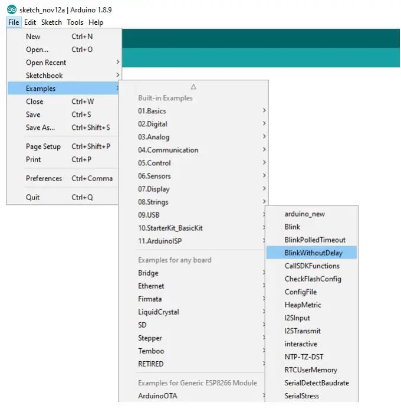Expand the 01.Basics examples
The width and height of the screenshot is (401, 409).
193,111
